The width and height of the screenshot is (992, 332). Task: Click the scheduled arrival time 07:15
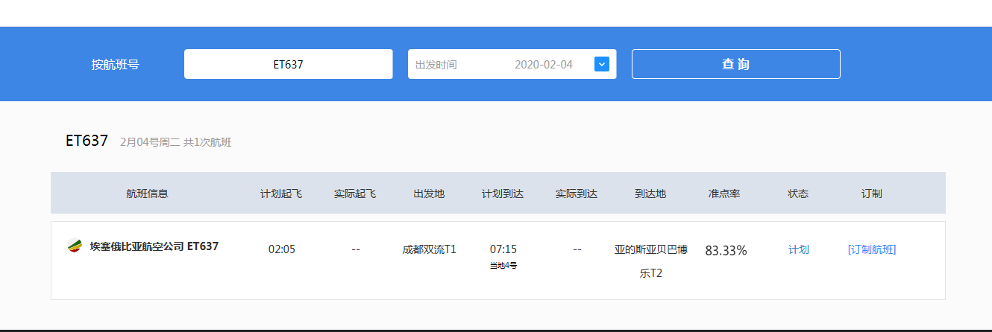pyautogui.click(x=503, y=249)
